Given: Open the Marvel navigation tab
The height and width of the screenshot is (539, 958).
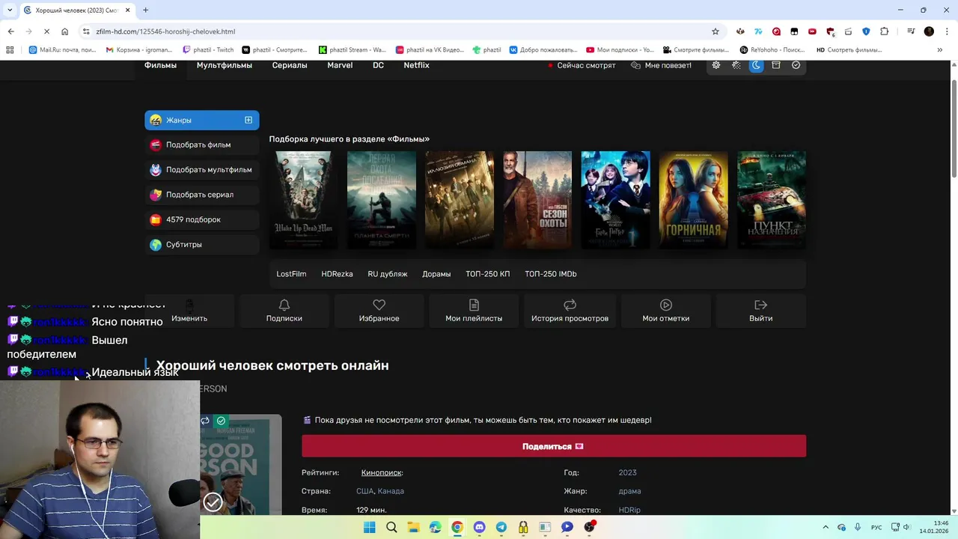Looking at the screenshot, I should tap(340, 65).
